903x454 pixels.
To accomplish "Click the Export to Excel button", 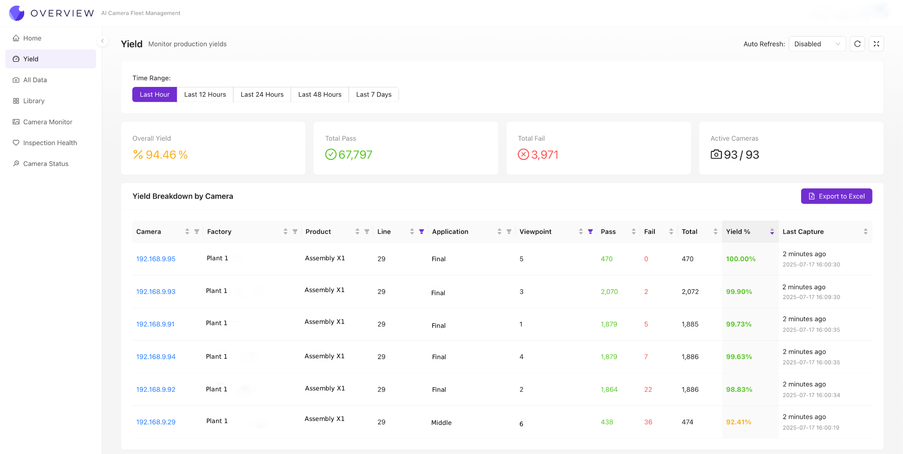I will tap(836, 196).
